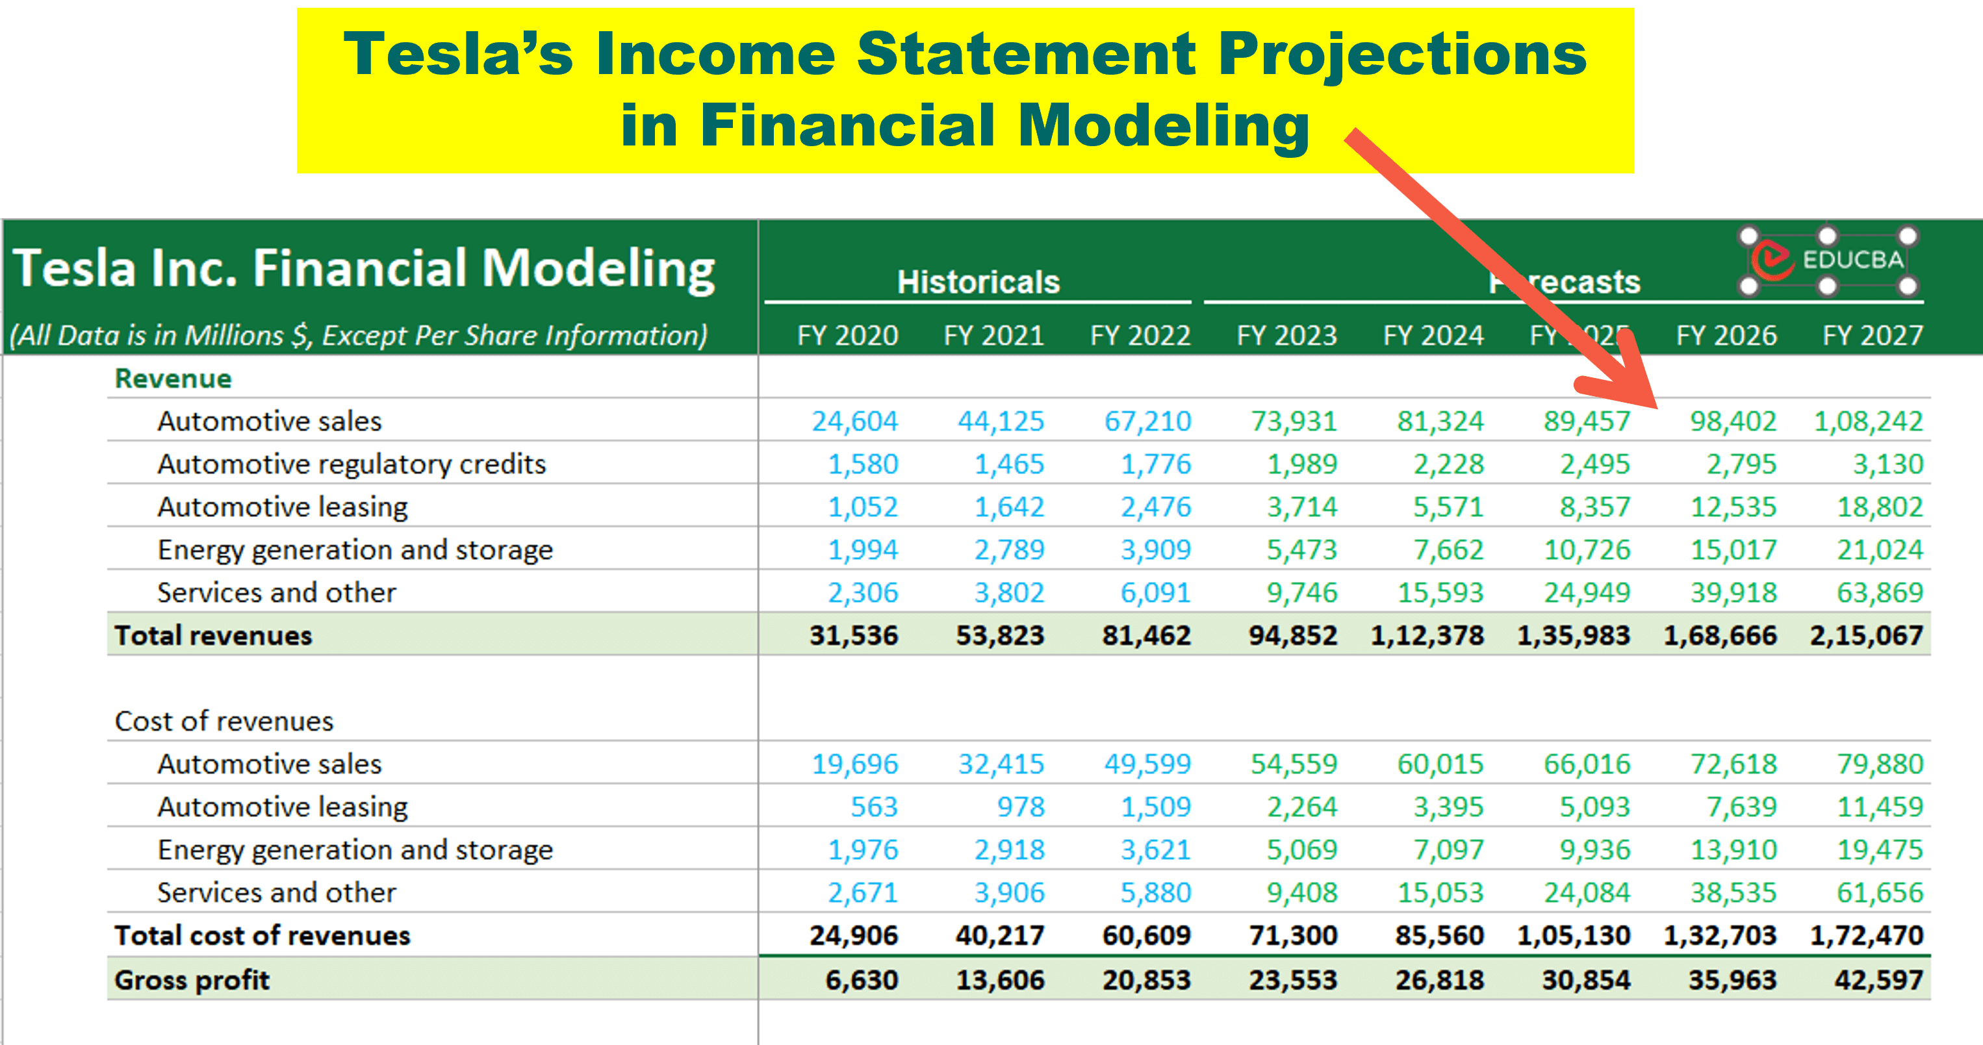The width and height of the screenshot is (1983, 1045).
Task: Click the 'FY 2024' column header
Action: tap(1433, 336)
